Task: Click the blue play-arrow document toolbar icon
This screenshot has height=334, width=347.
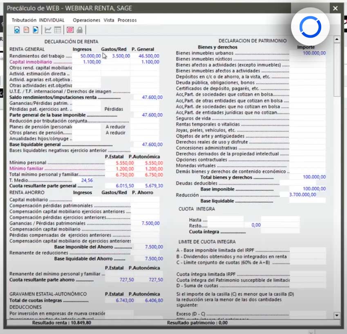Action: point(36,30)
